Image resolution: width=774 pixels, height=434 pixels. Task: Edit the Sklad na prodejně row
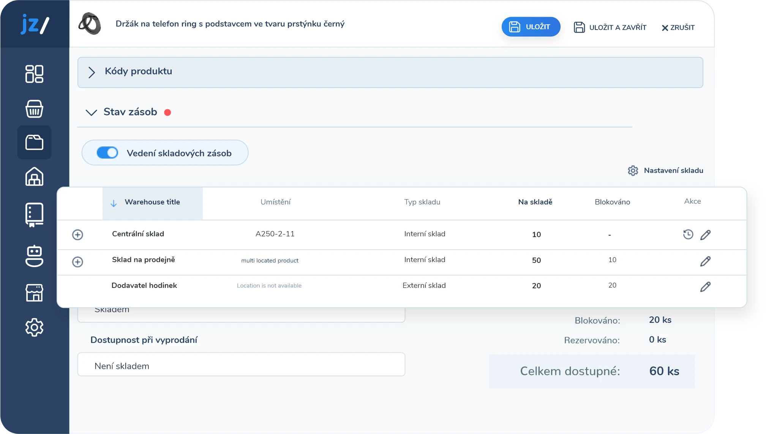click(705, 261)
